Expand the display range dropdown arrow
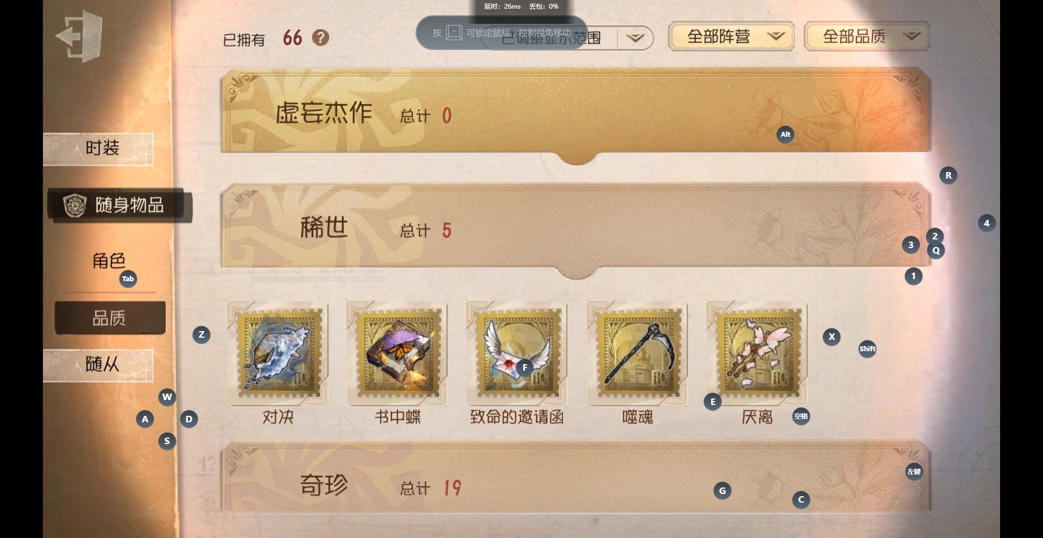The image size is (1043, 538). 635,38
